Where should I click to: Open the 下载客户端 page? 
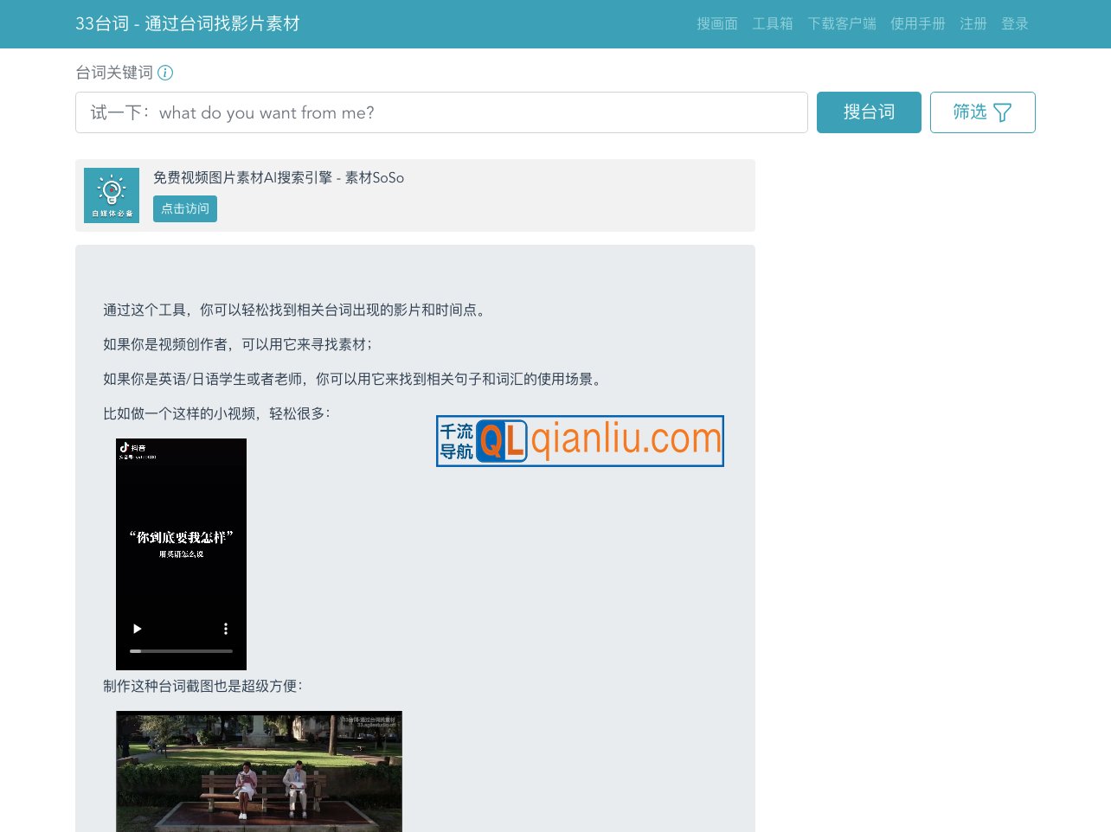tap(842, 24)
